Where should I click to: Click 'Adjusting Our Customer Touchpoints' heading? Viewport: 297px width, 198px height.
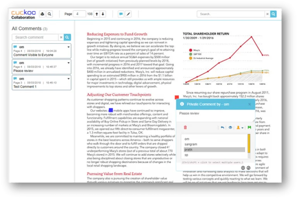119,95
